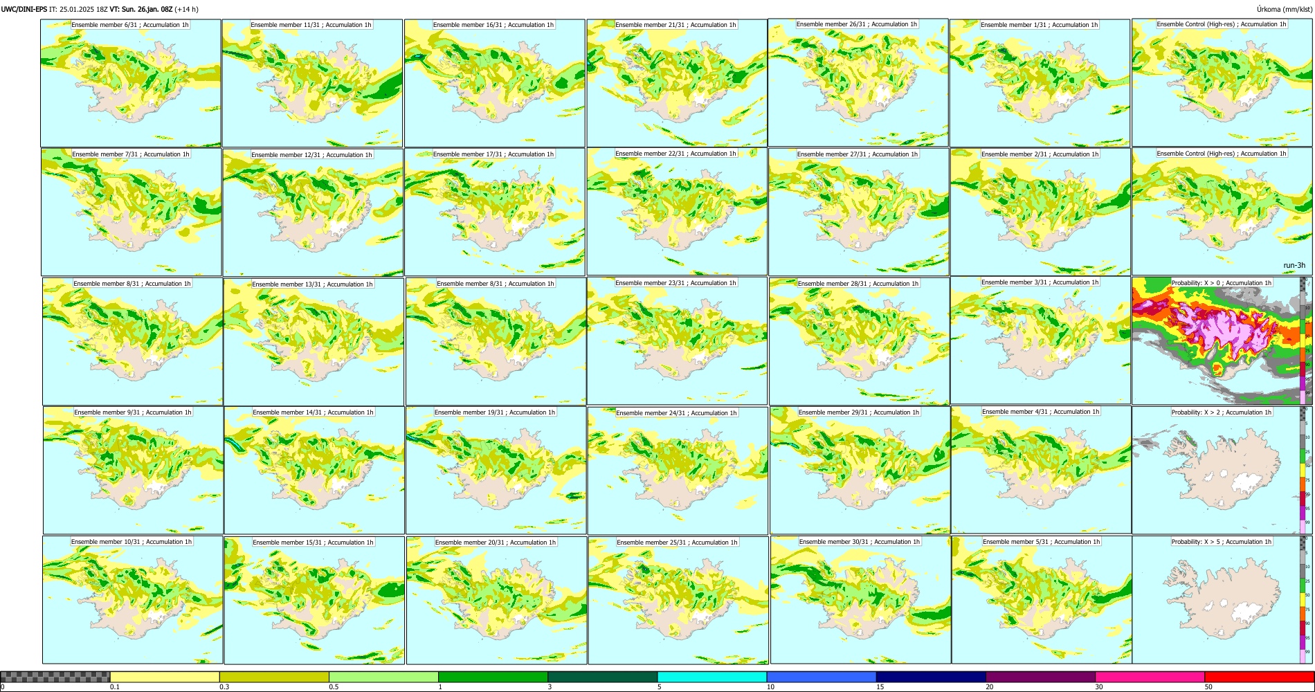Image resolution: width=1315 pixels, height=692 pixels.
Task: Pick the light green 0.5–1 legend swatch
Action: 383,677
